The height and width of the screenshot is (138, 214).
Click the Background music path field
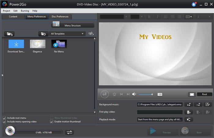[160, 104]
